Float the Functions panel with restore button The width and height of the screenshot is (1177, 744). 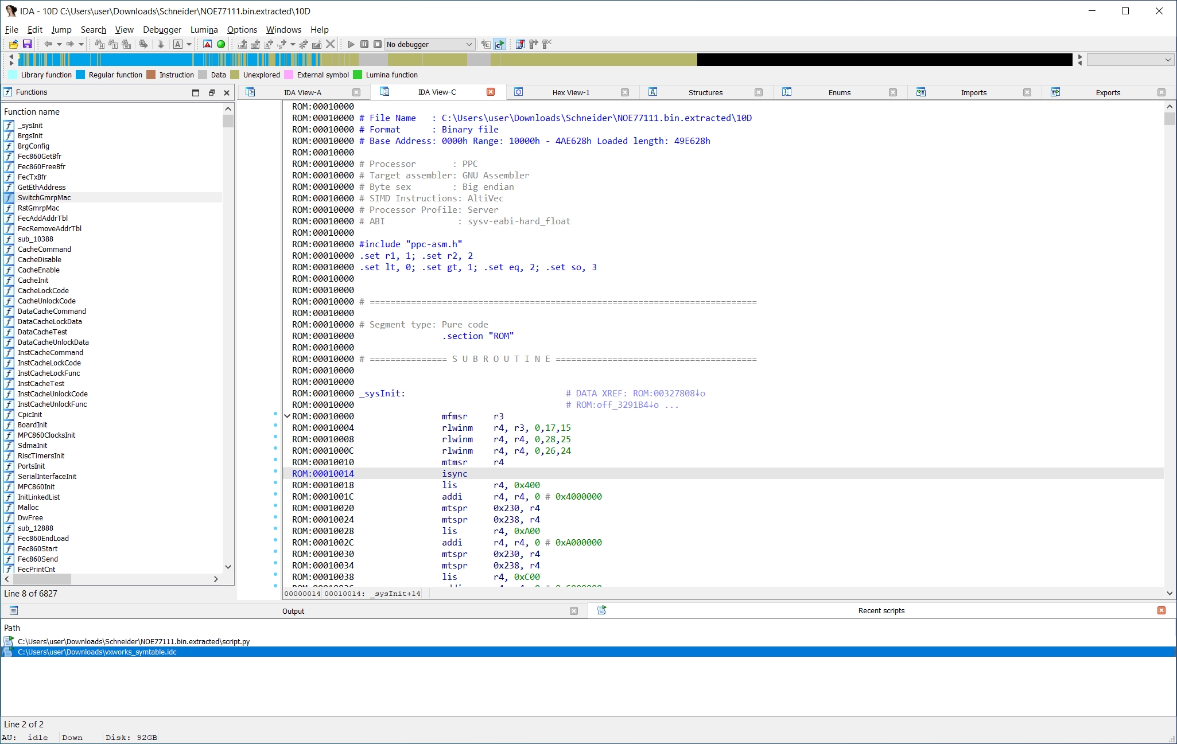click(211, 92)
